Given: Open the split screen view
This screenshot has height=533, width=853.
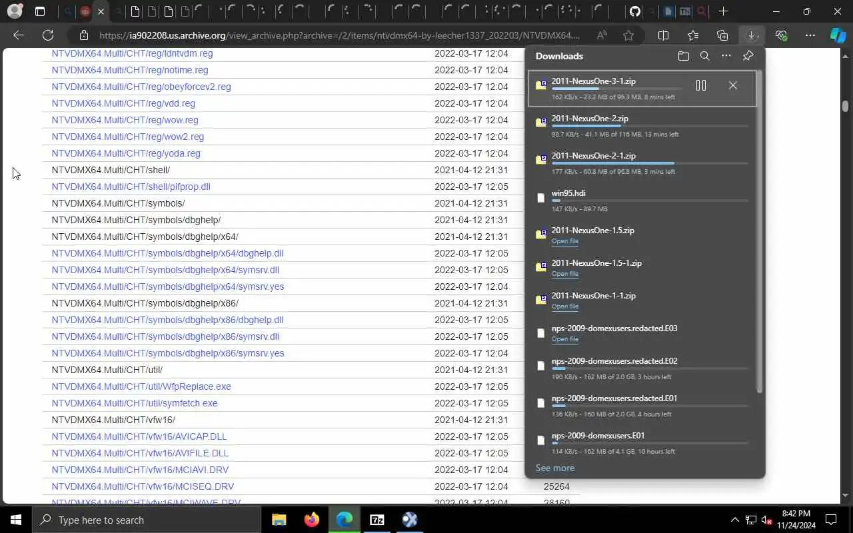Looking at the screenshot, I should tap(664, 35).
